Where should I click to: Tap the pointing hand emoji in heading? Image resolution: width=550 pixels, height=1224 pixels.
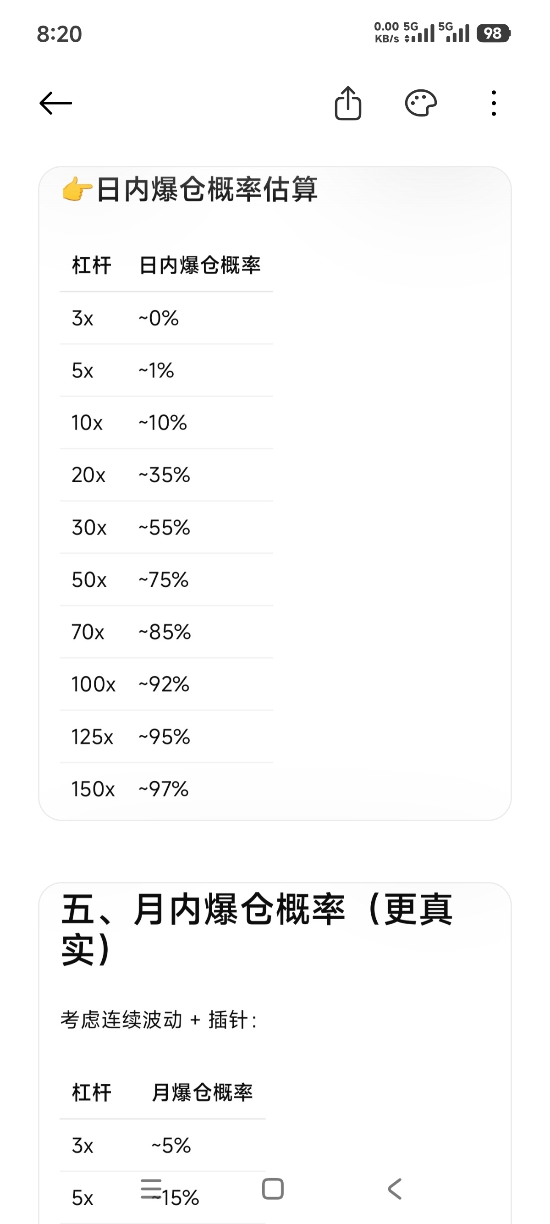click(x=77, y=190)
